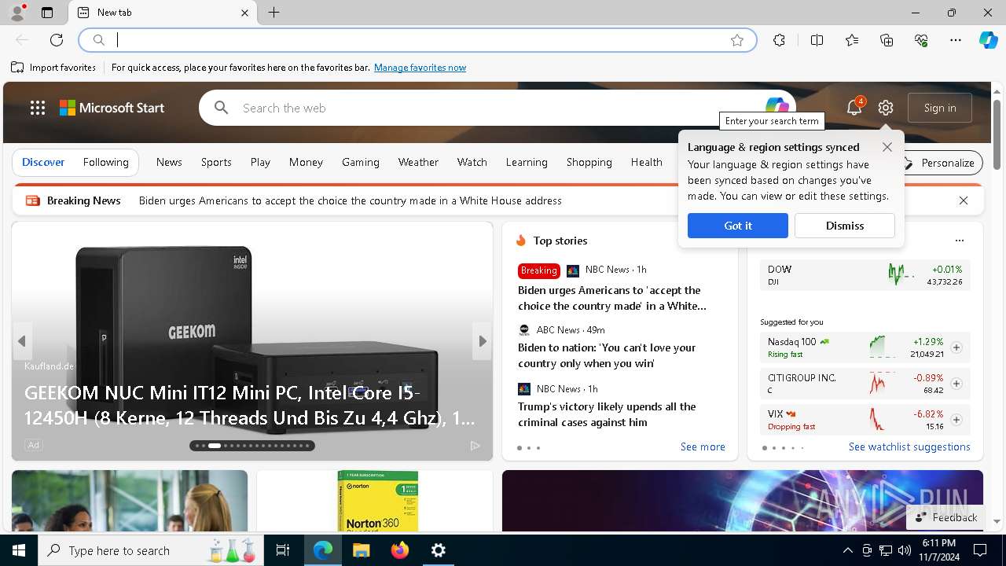Screen dimensions: 1006x566
Task: Open the watchlist card more options
Action: click(x=959, y=241)
